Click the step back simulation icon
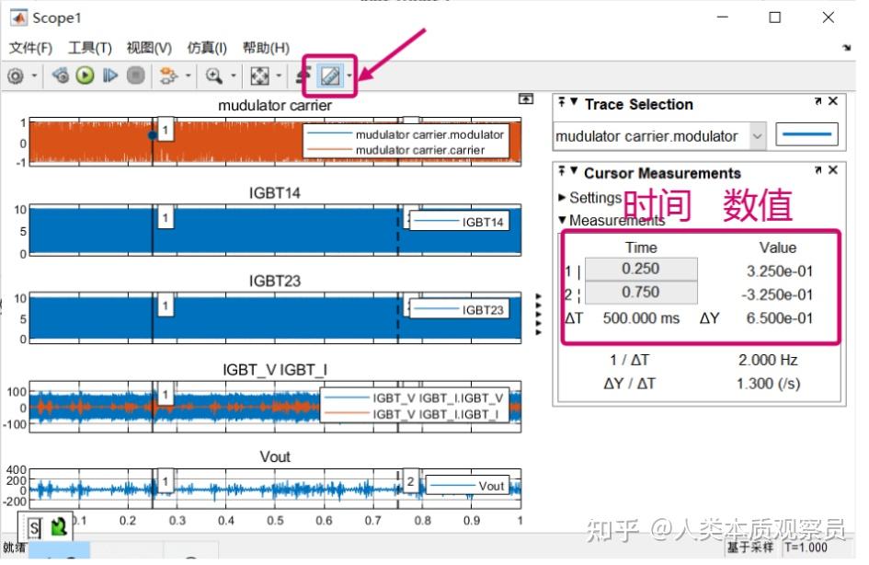The height and width of the screenshot is (565, 869). pyautogui.click(x=60, y=75)
